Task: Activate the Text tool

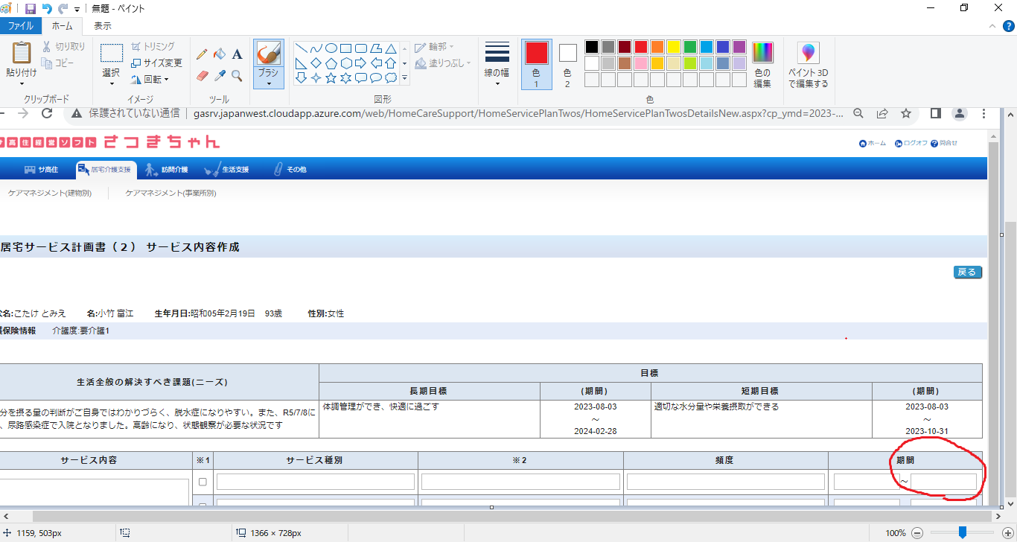Action: [237, 54]
